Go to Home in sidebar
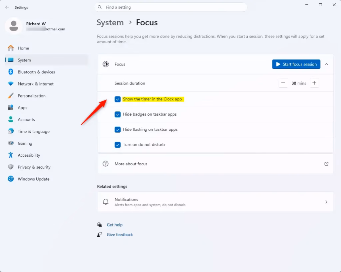This screenshot has height=272, width=341. 46,48
